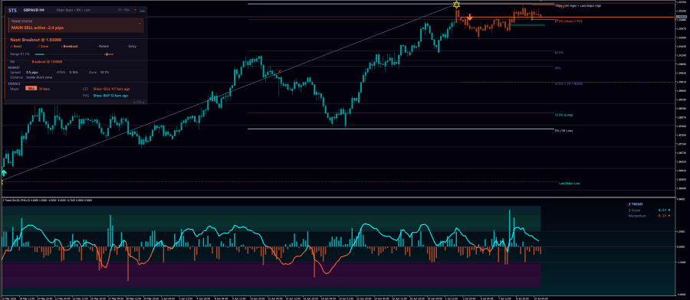
Task: Click the RN 'Breakout @ 1.93000' value
Action: [x=47, y=62]
